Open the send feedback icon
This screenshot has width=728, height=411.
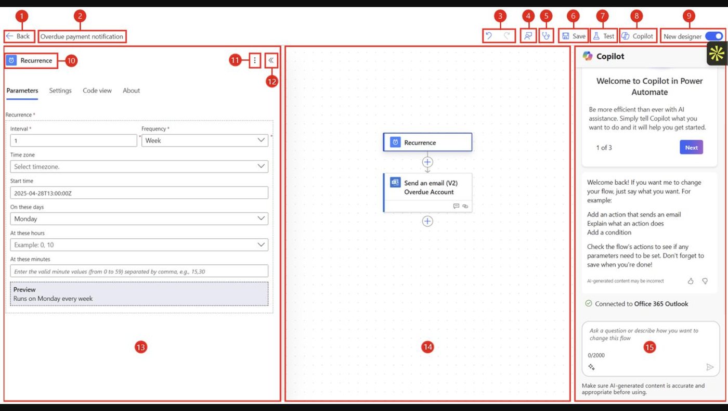click(528, 36)
